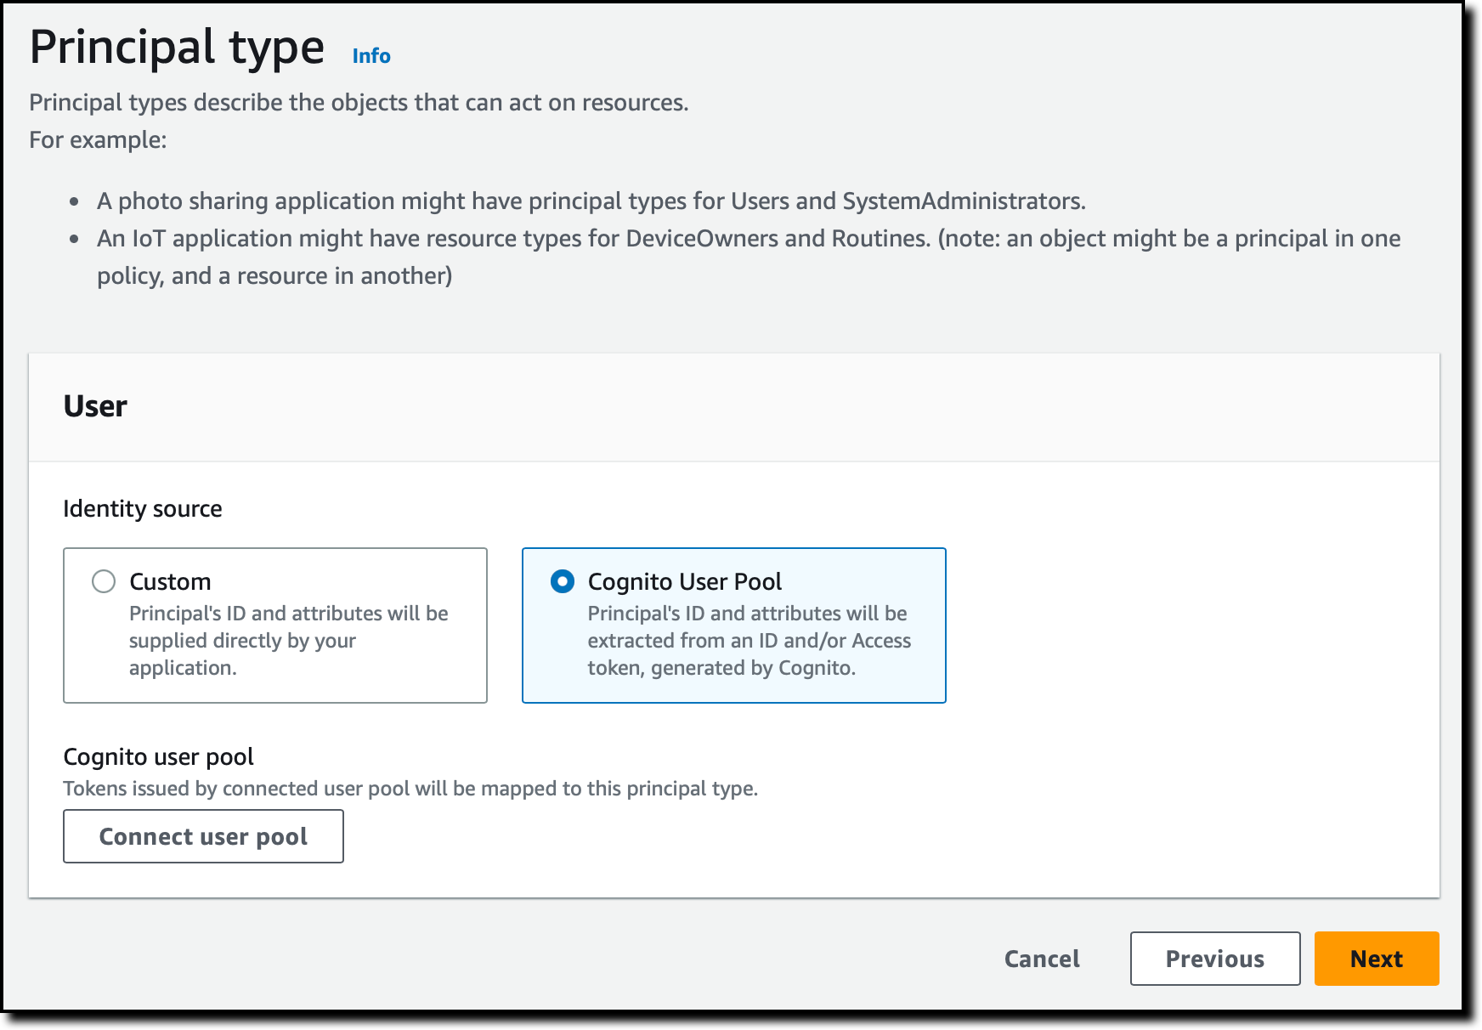Click the Cognito User Pool card description
Image resolution: width=1482 pixels, height=1030 pixels.
click(x=749, y=641)
